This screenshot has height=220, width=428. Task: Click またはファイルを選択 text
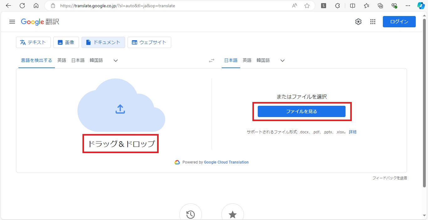(x=302, y=97)
